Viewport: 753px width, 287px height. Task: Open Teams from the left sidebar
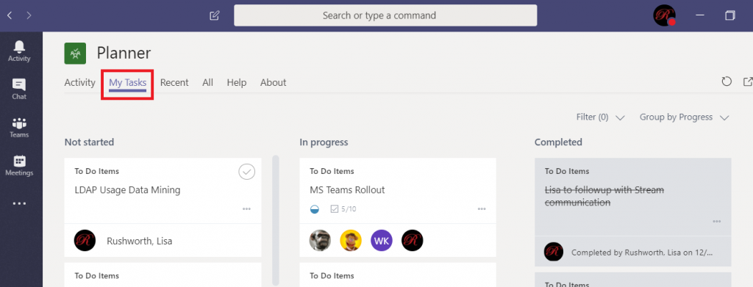pos(19,128)
